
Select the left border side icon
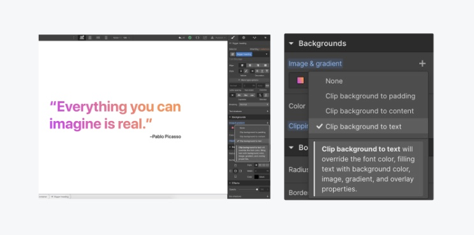(x=231, y=171)
